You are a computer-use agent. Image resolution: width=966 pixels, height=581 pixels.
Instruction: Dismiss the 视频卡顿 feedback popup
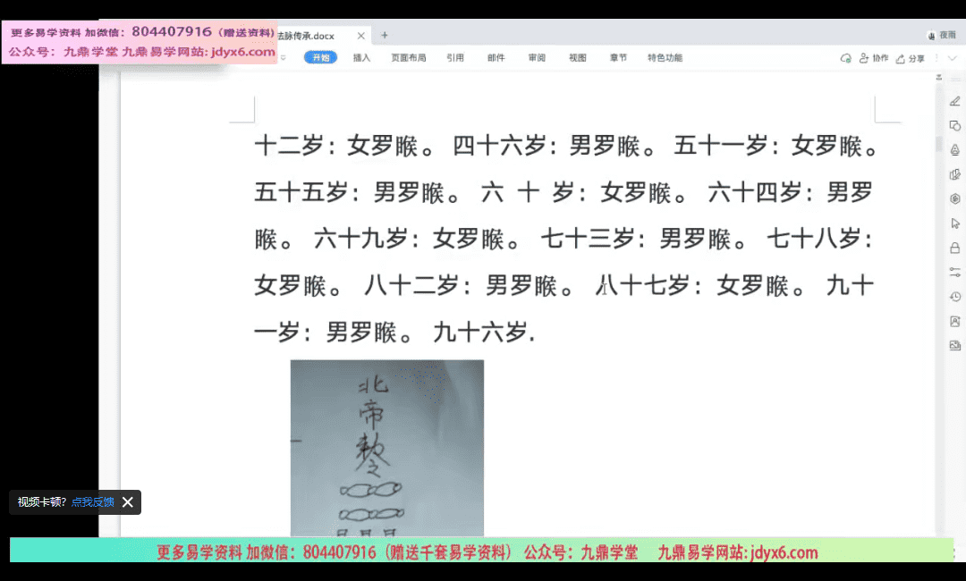pyautogui.click(x=128, y=502)
